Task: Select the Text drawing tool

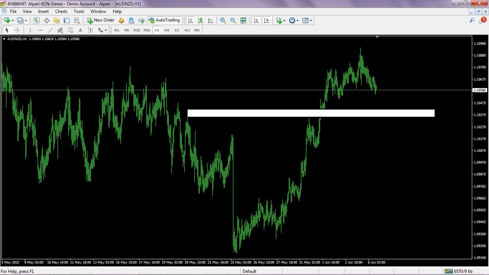Action: click(80, 30)
